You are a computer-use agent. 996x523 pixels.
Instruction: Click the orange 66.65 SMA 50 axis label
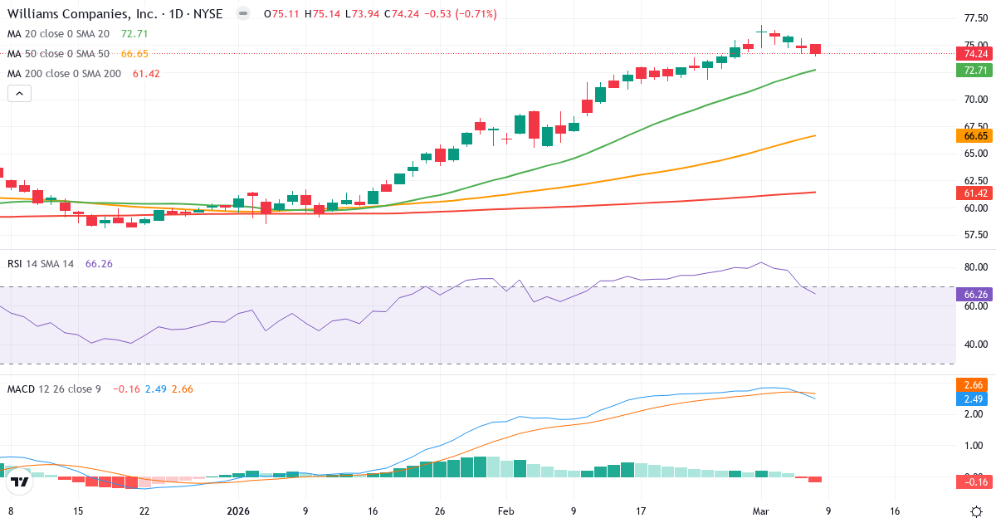pyautogui.click(x=973, y=135)
